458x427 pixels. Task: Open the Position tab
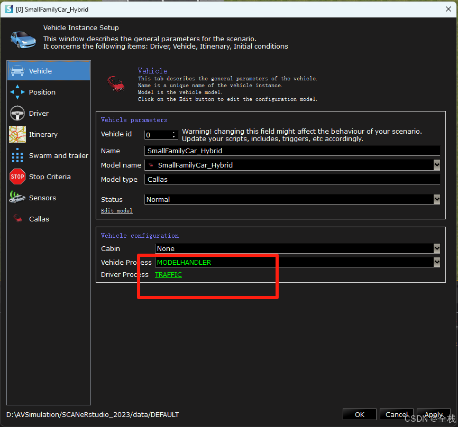[x=49, y=92]
